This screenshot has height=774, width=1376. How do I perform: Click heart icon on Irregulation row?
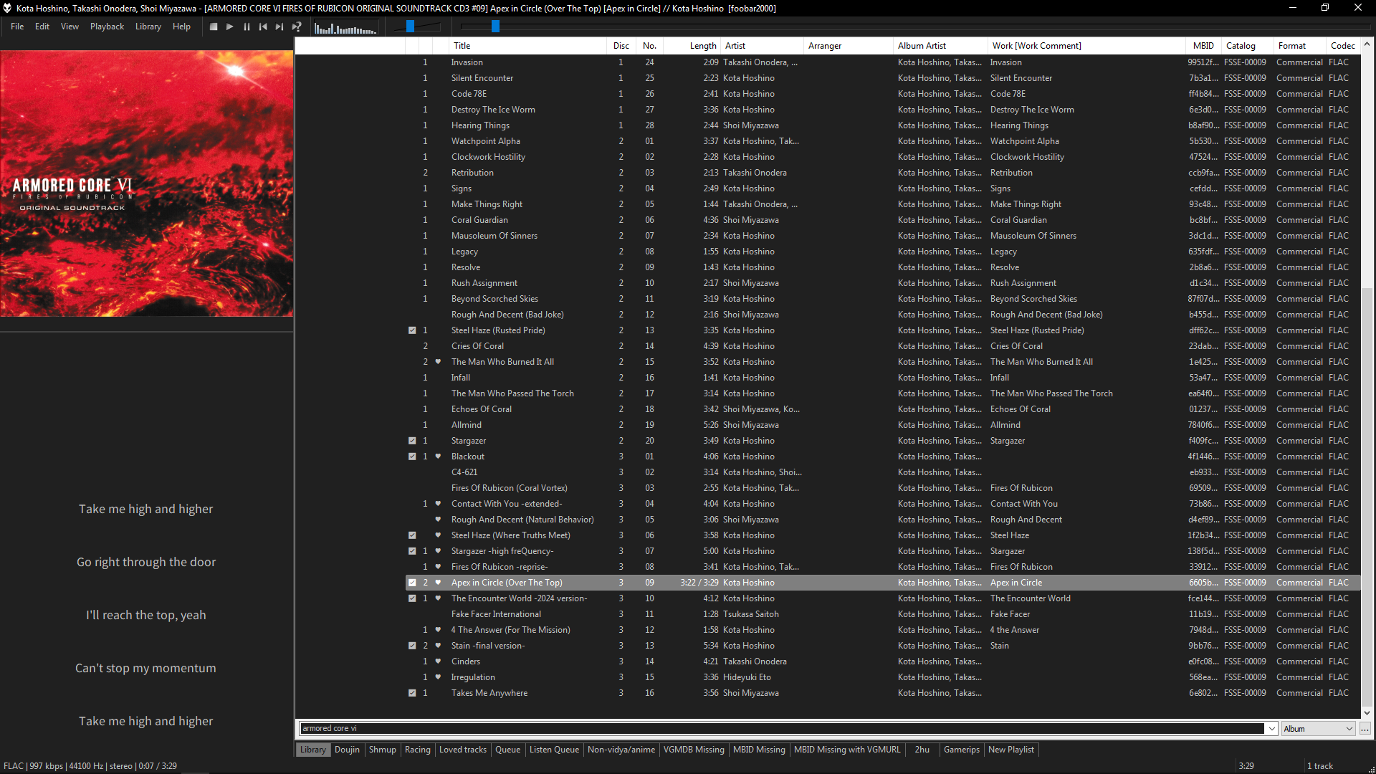[438, 677]
